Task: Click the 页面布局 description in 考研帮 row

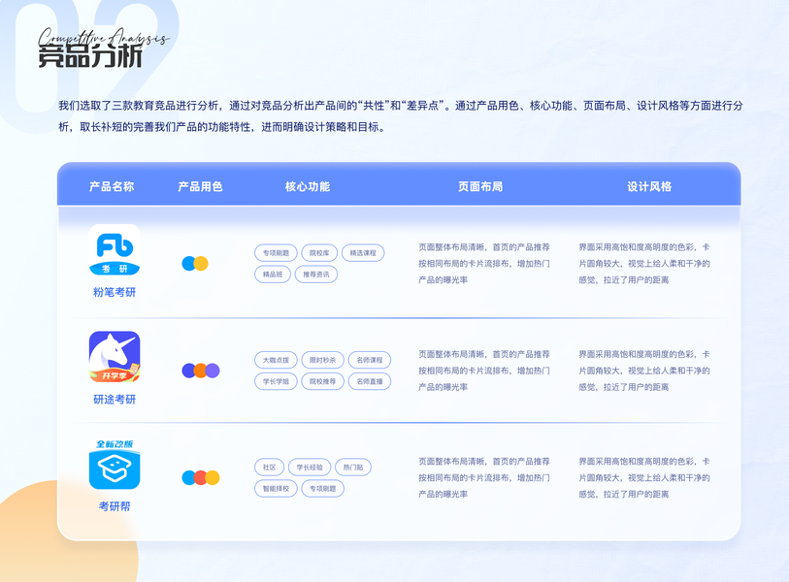Action: pyautogui.click(x=484, y=478)
